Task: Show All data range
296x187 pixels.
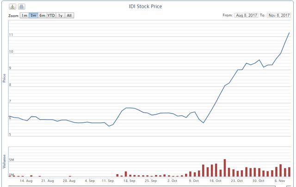Action: coord(69,15)
